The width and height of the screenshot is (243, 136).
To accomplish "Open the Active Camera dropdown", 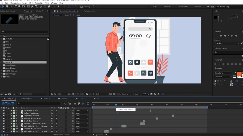I will click(x=123, y=94).
